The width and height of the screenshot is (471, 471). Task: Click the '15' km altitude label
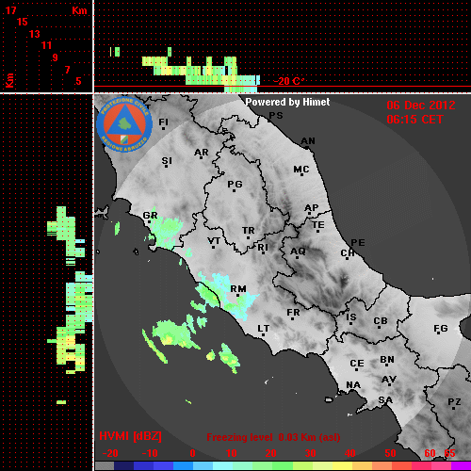pyautogui.click(x=22, y=22)
